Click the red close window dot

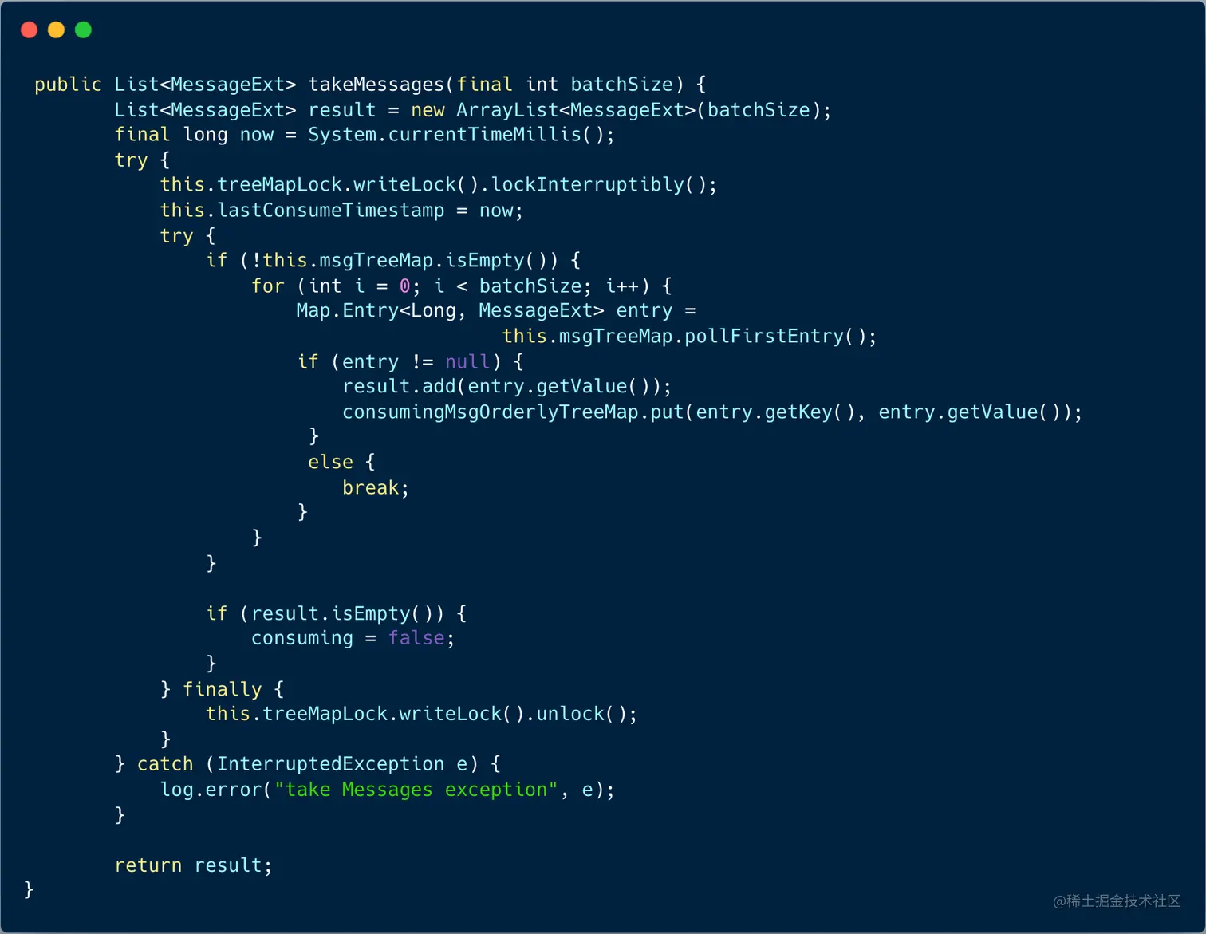[30, 30]
